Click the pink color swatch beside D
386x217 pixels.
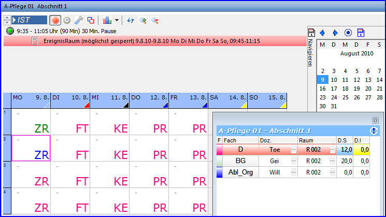coord(219,150)
